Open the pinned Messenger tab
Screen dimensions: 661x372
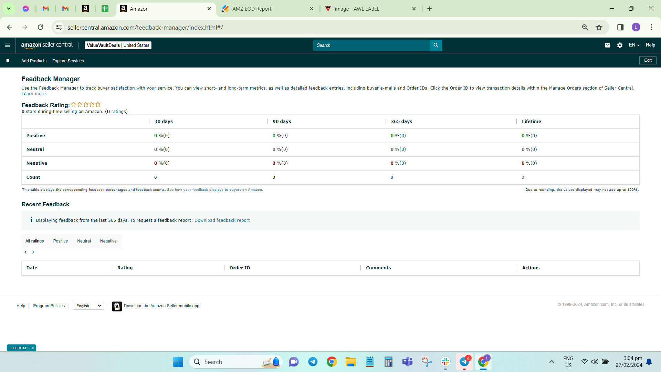pos(26,9)
